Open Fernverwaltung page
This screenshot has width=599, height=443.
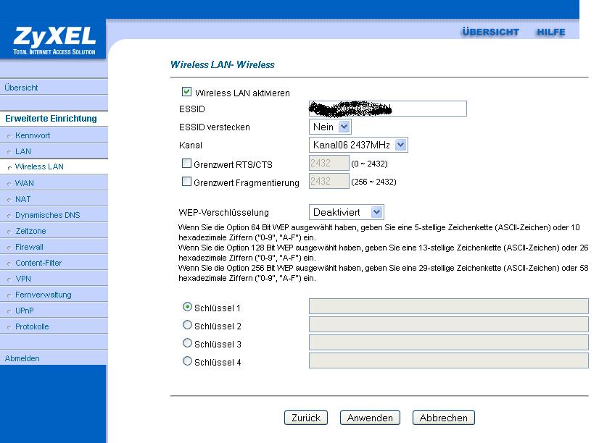44,295
